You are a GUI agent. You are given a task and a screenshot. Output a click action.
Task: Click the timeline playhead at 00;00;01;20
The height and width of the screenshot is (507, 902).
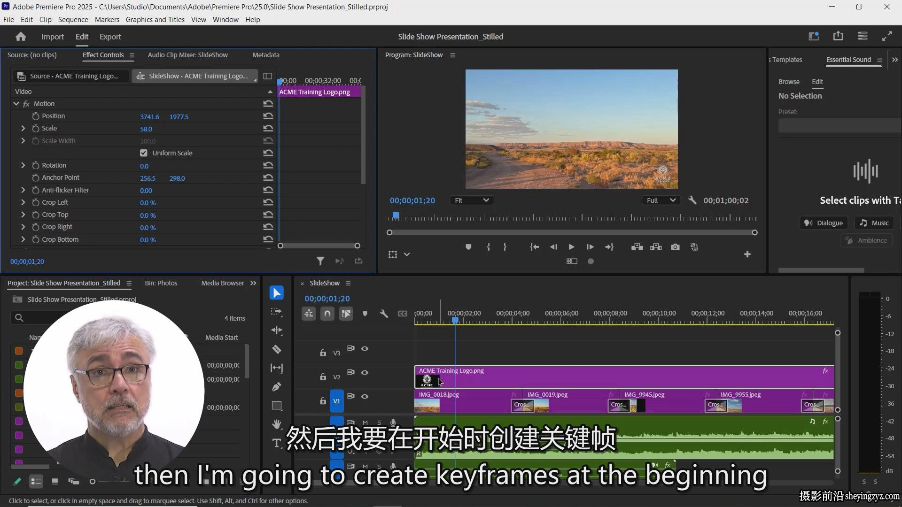pyautogui.click(x=455, y=320)
